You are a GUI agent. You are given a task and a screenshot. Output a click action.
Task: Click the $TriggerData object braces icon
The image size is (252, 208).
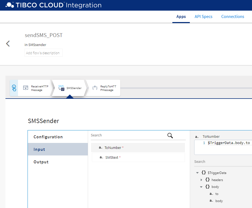click(204, 173)
